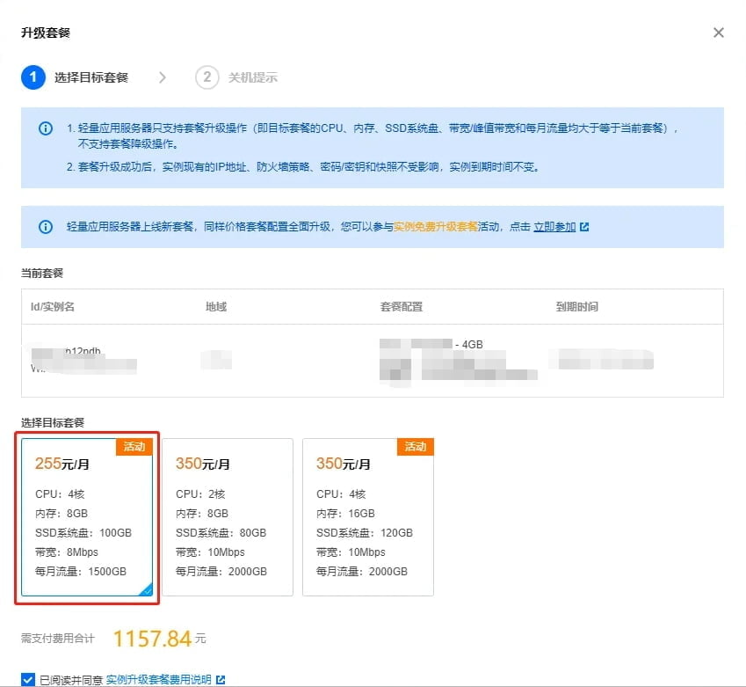The image size is (746, 687).
Task: Click the 实例免费升级套餐 activity text
Action: click(436, 227)
